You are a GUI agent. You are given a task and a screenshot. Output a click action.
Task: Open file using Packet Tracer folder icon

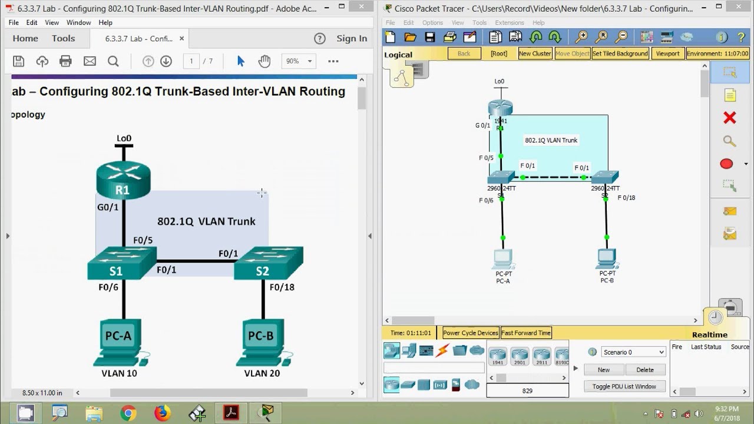pyautogui.click(x=411, y=37)
